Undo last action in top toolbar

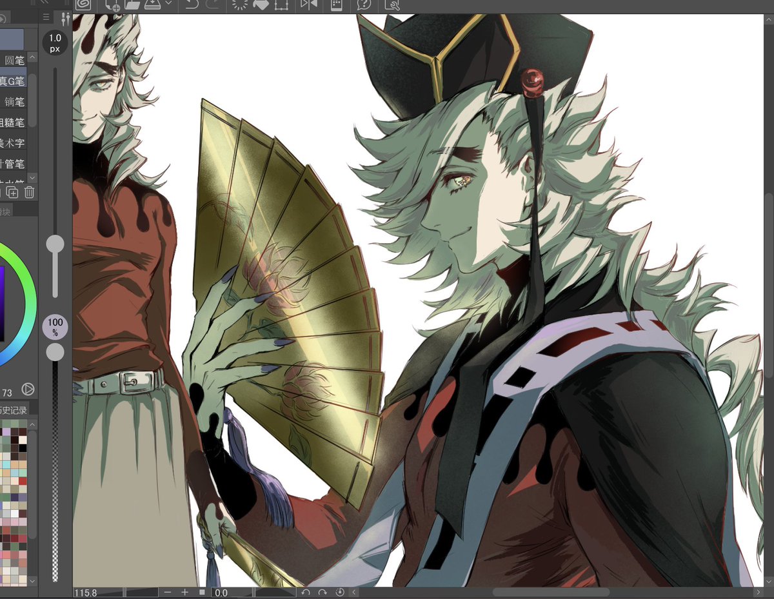tap(192, 5)
